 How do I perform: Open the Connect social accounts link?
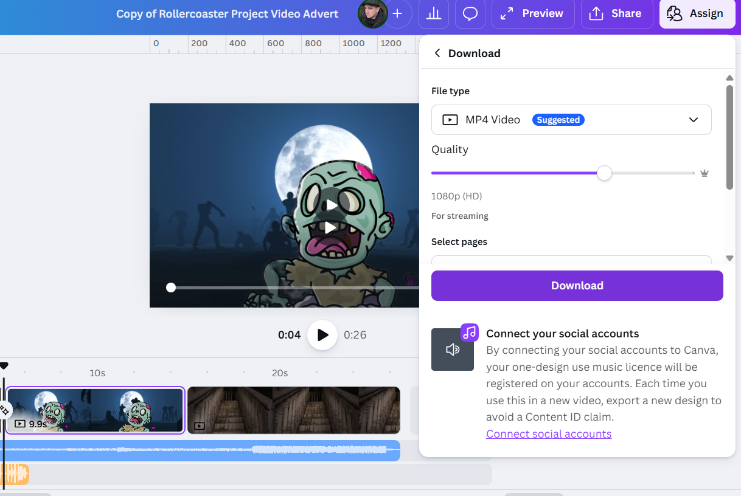tap(548, 433)
